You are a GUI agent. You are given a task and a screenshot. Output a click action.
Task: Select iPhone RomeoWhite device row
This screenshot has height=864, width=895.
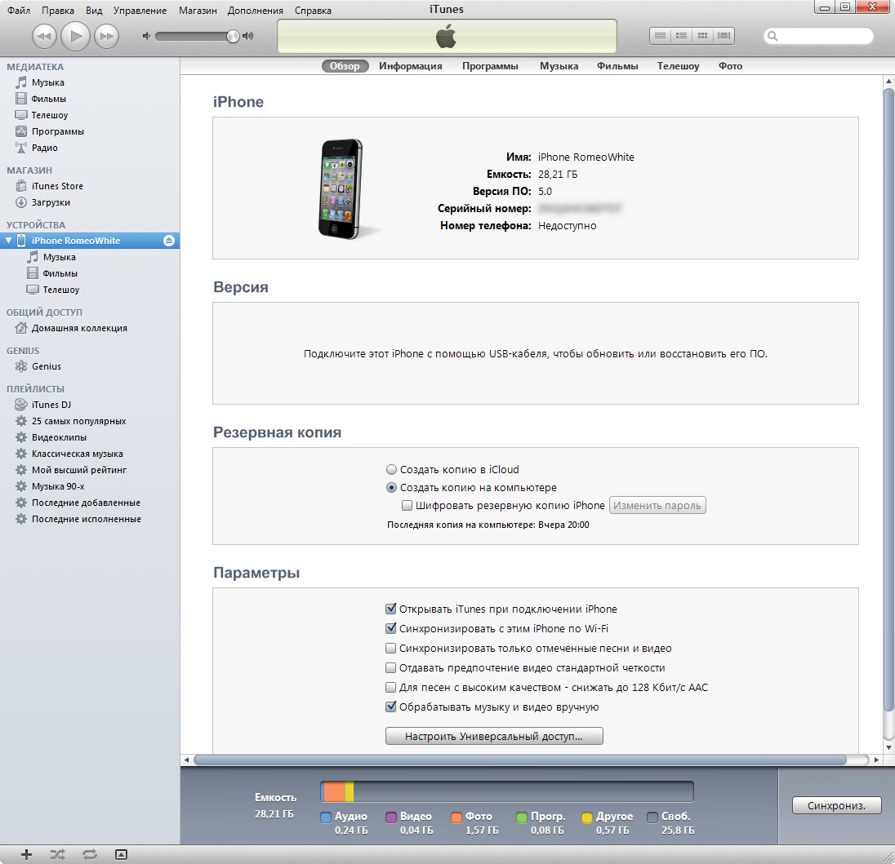[90, 241]
